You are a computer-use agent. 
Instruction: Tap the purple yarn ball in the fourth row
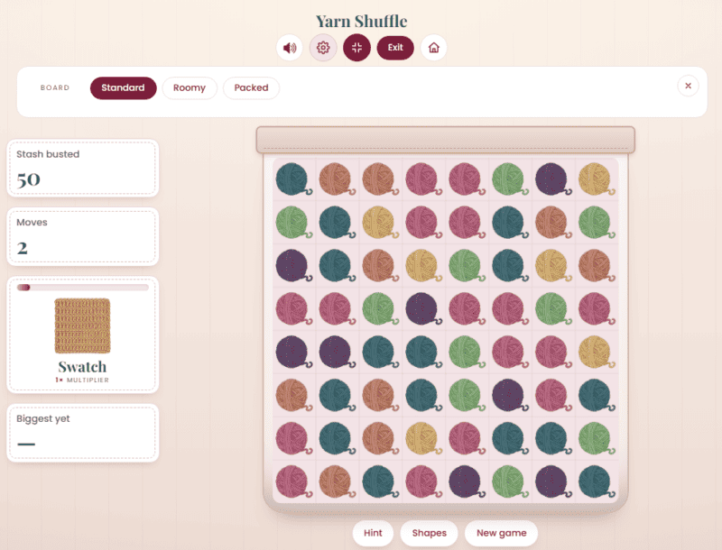pyautogui.click(x=422, y=309)
